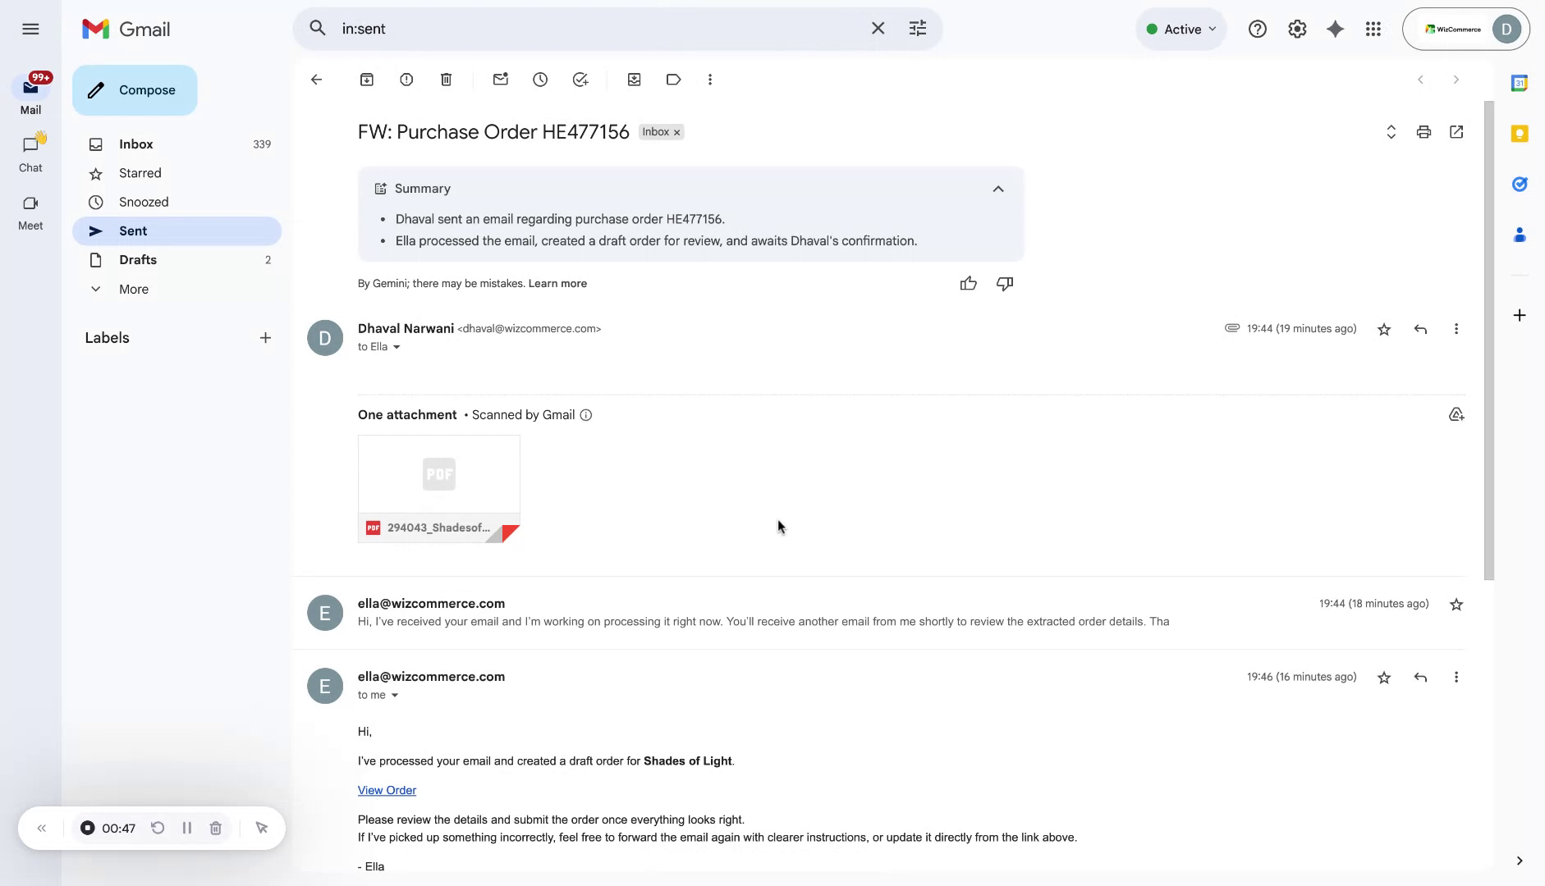Switch to Drafts folder

tap(137, 259)
